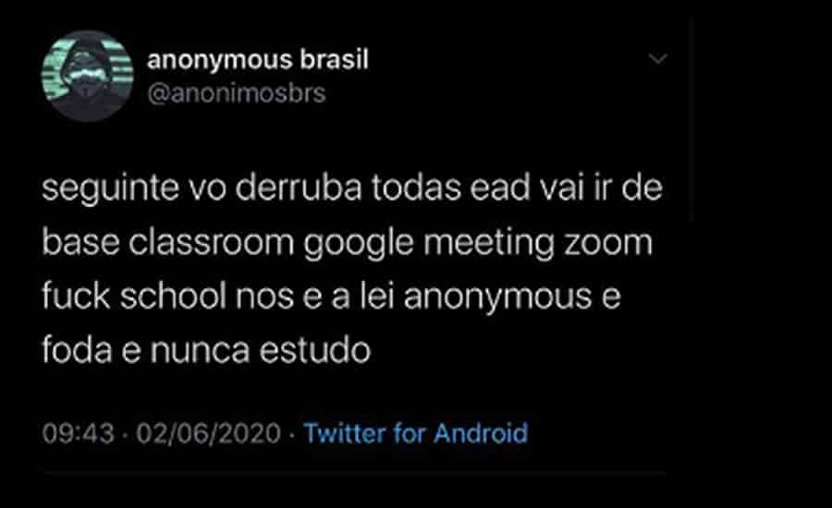Click the word 'meeting' in the tweet
Viewport: 832px width, 508px height.
489,244
